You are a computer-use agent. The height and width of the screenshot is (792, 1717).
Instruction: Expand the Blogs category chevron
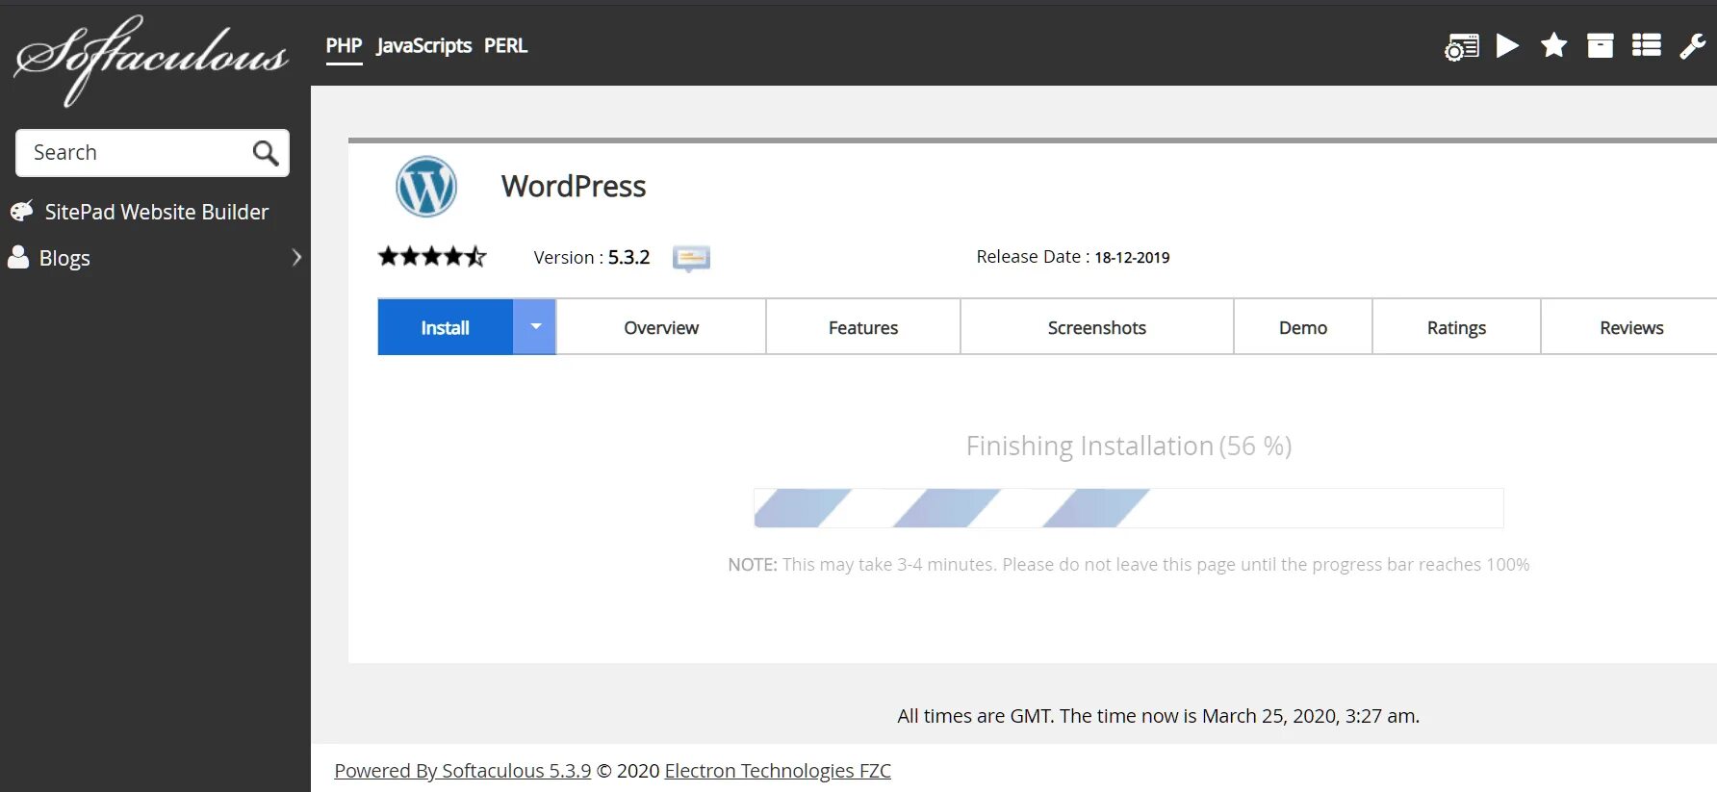[296, 257]
